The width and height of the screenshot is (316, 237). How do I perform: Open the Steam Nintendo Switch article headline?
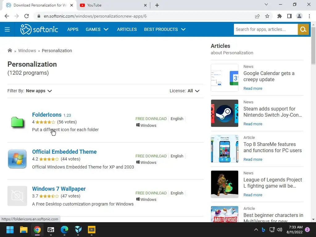point(272,112)
